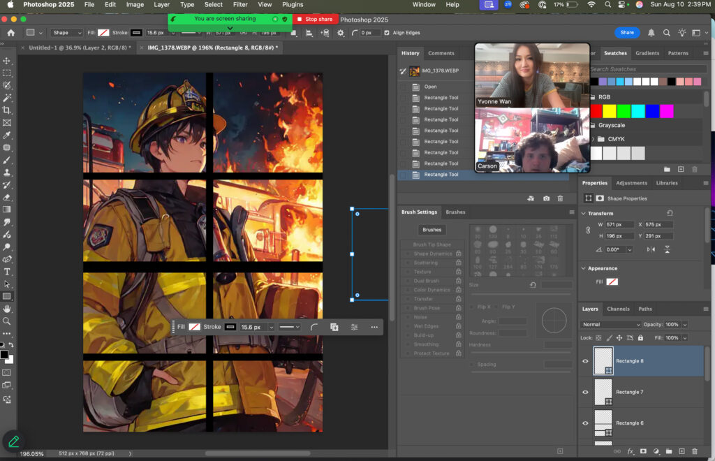The width and height of the screenshot is (715, 461).
Task: Select the Type tool
Action: 7,272
